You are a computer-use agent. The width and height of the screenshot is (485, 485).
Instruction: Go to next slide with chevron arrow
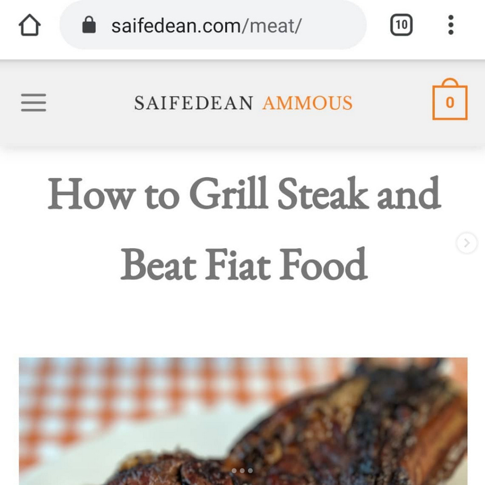coord(467,243)
